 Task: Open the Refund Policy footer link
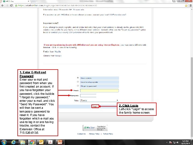point(108,134)
